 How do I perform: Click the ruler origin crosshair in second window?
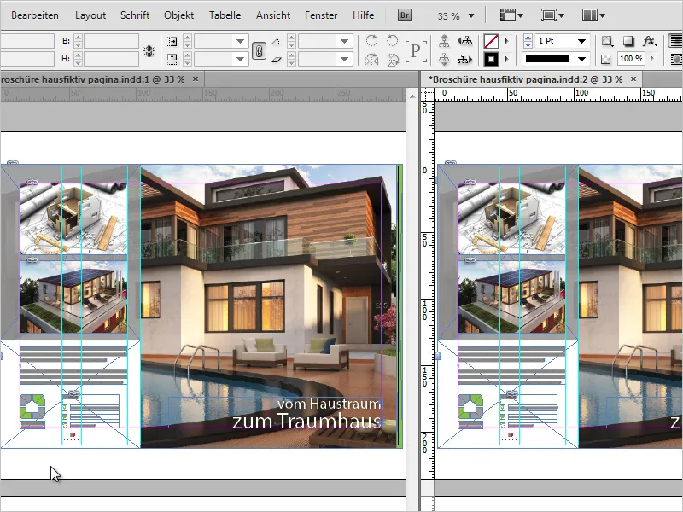coord(428,94)
